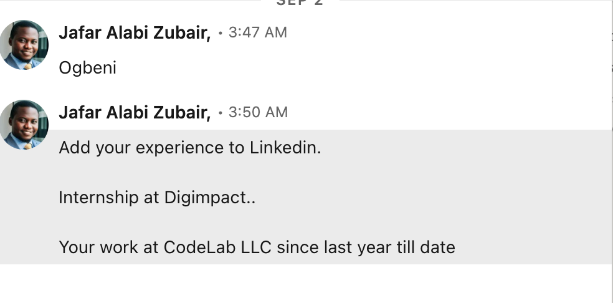
Task: Click sender name on the 3:50 AM message
Action: click(x=134, y=113)
